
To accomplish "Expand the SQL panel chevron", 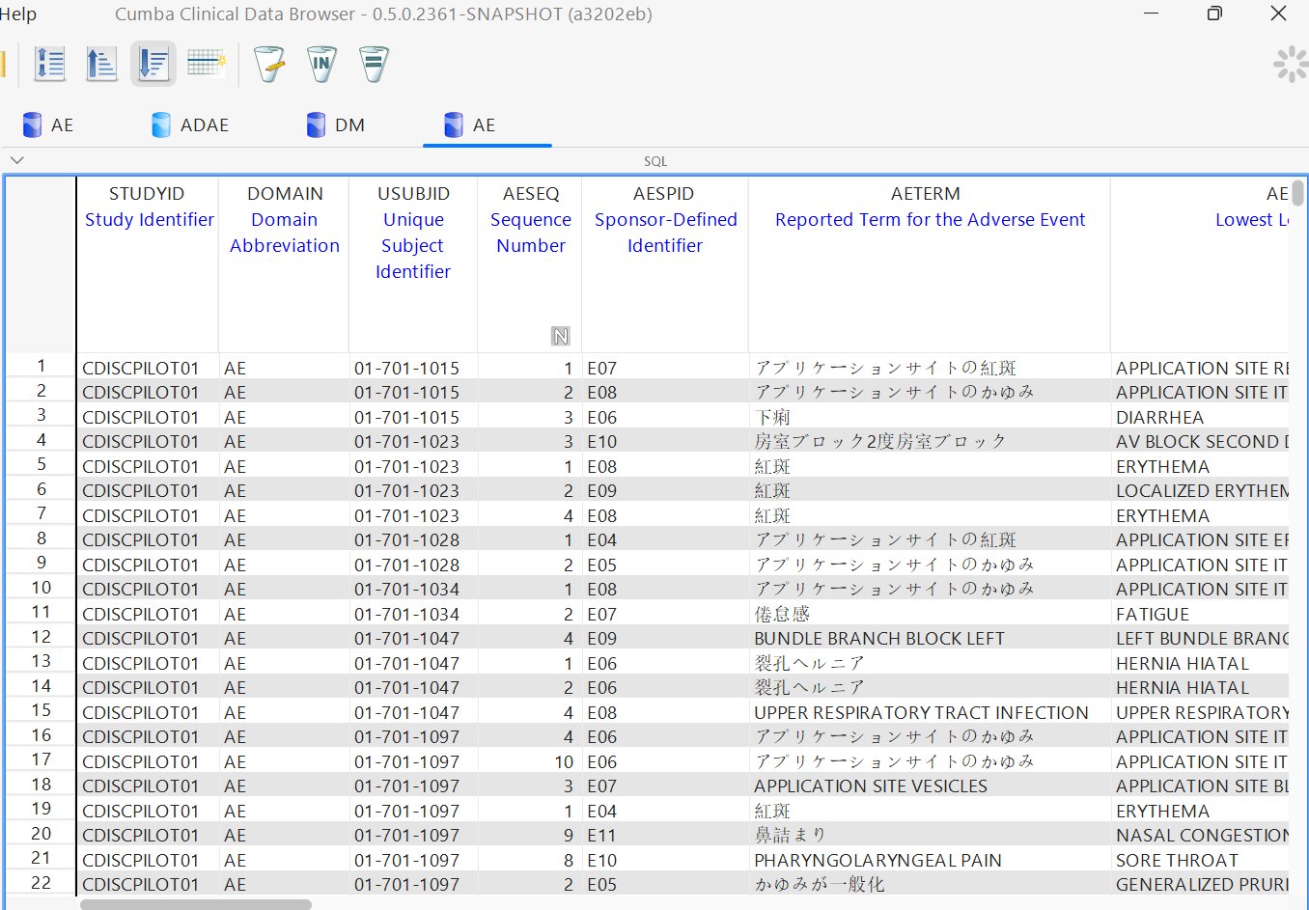I will pos(16,160).
